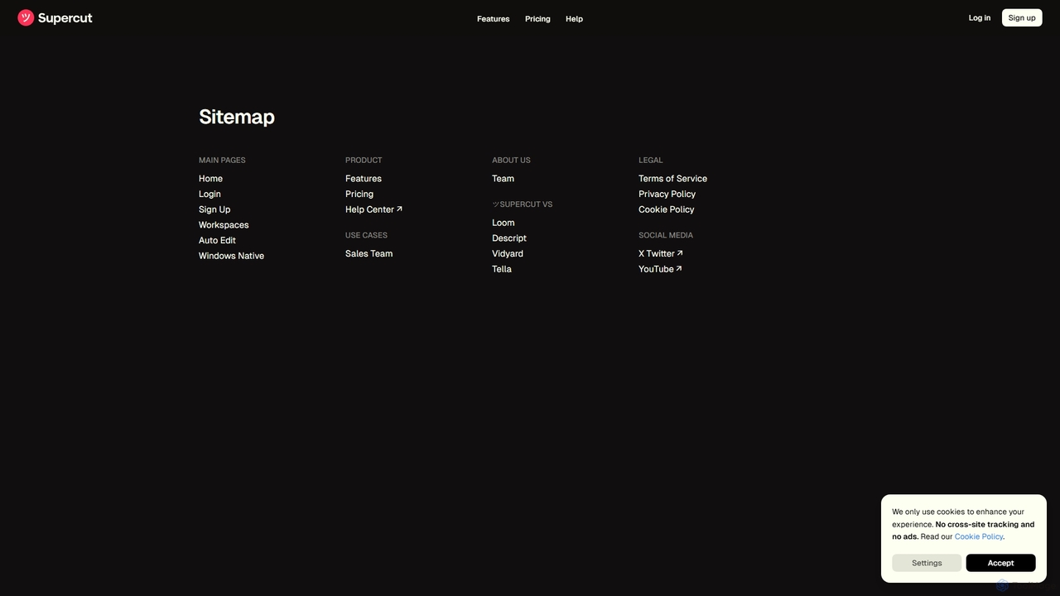
Task: Open Terms of Service link
Action: (x=672, y=179)
